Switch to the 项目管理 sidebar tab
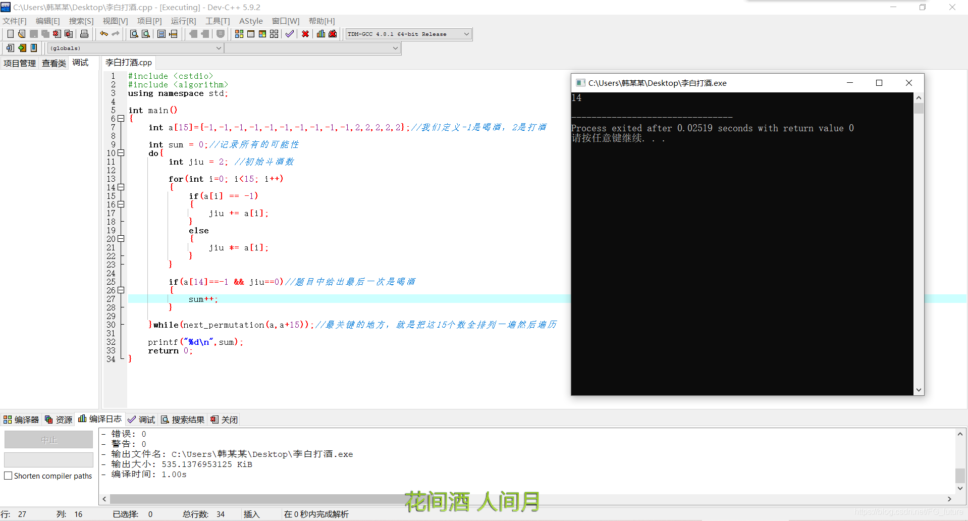The width and height of the screenshot is (968, 521). tap(20, 63)
